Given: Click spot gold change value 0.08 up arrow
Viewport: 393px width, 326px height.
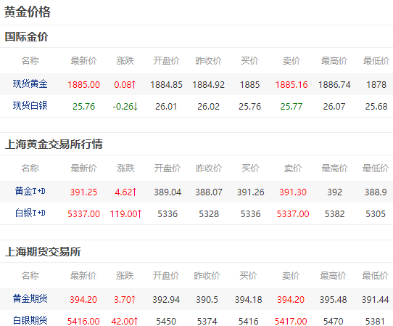Looking at the screenshot, I should point(125,84).
